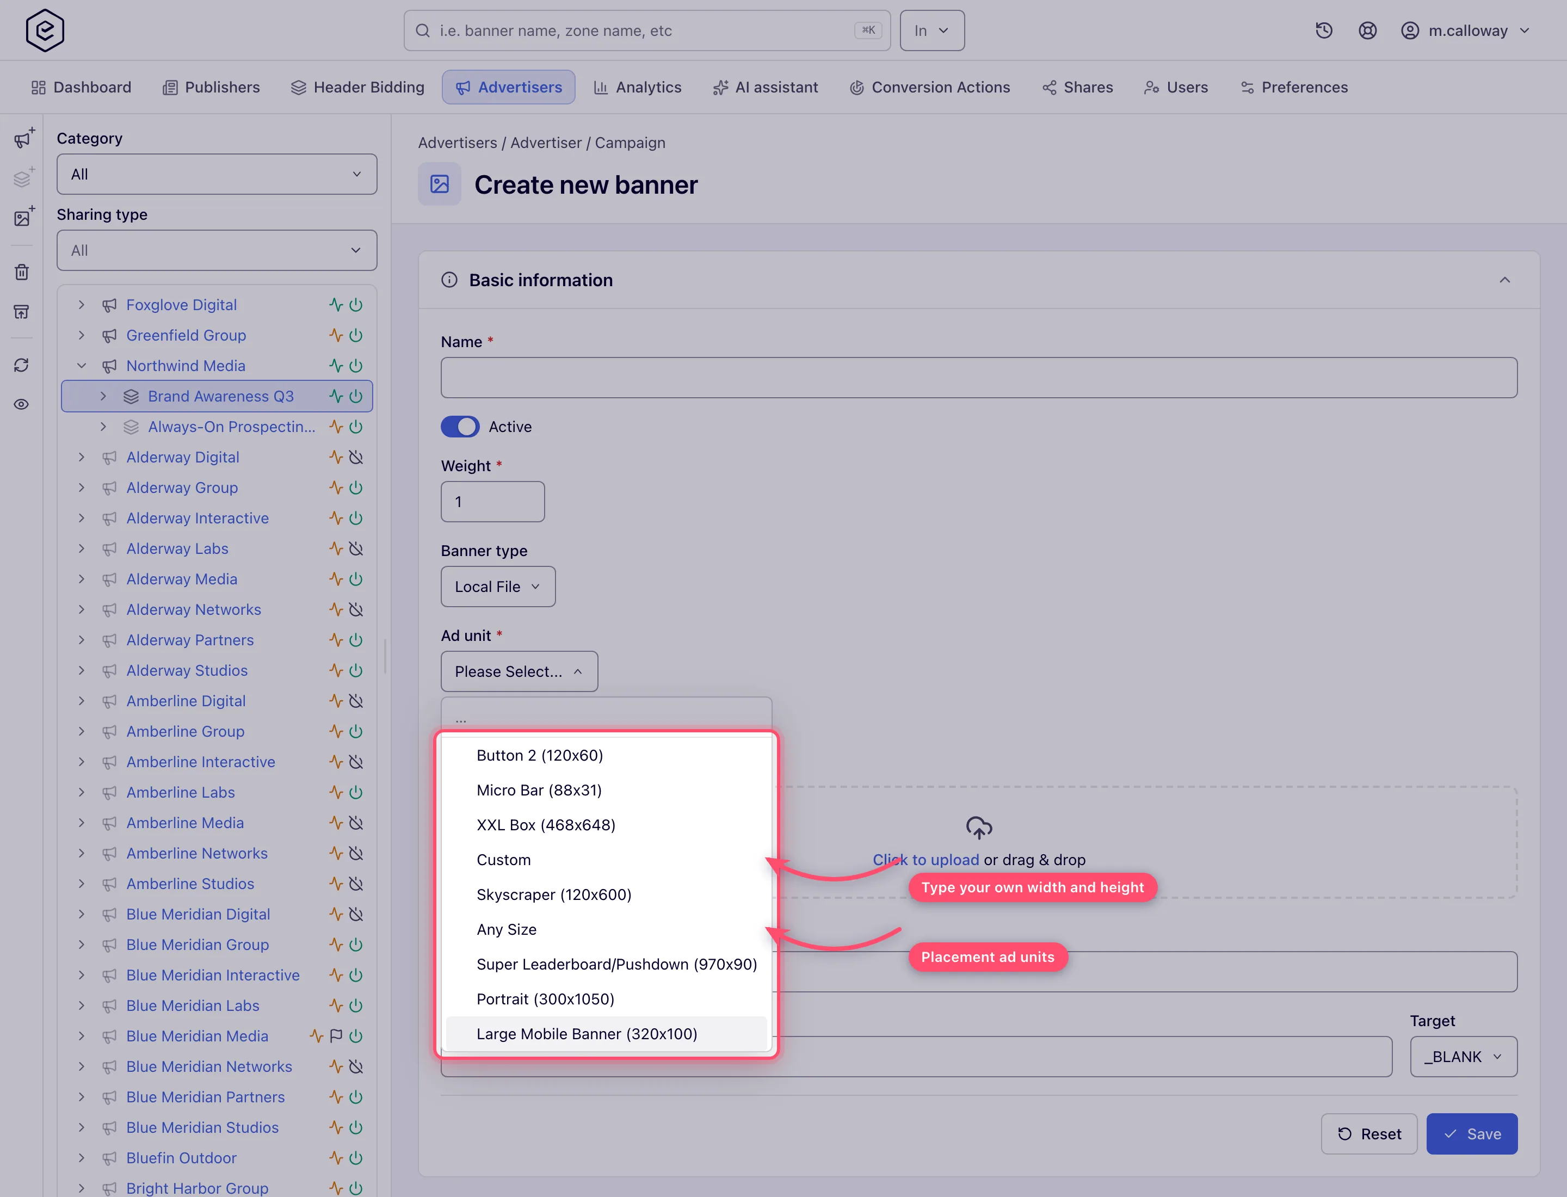Open the Advertiser breadcrumb link
This screenshot has height=1197, width=1567.
[546, 143]
